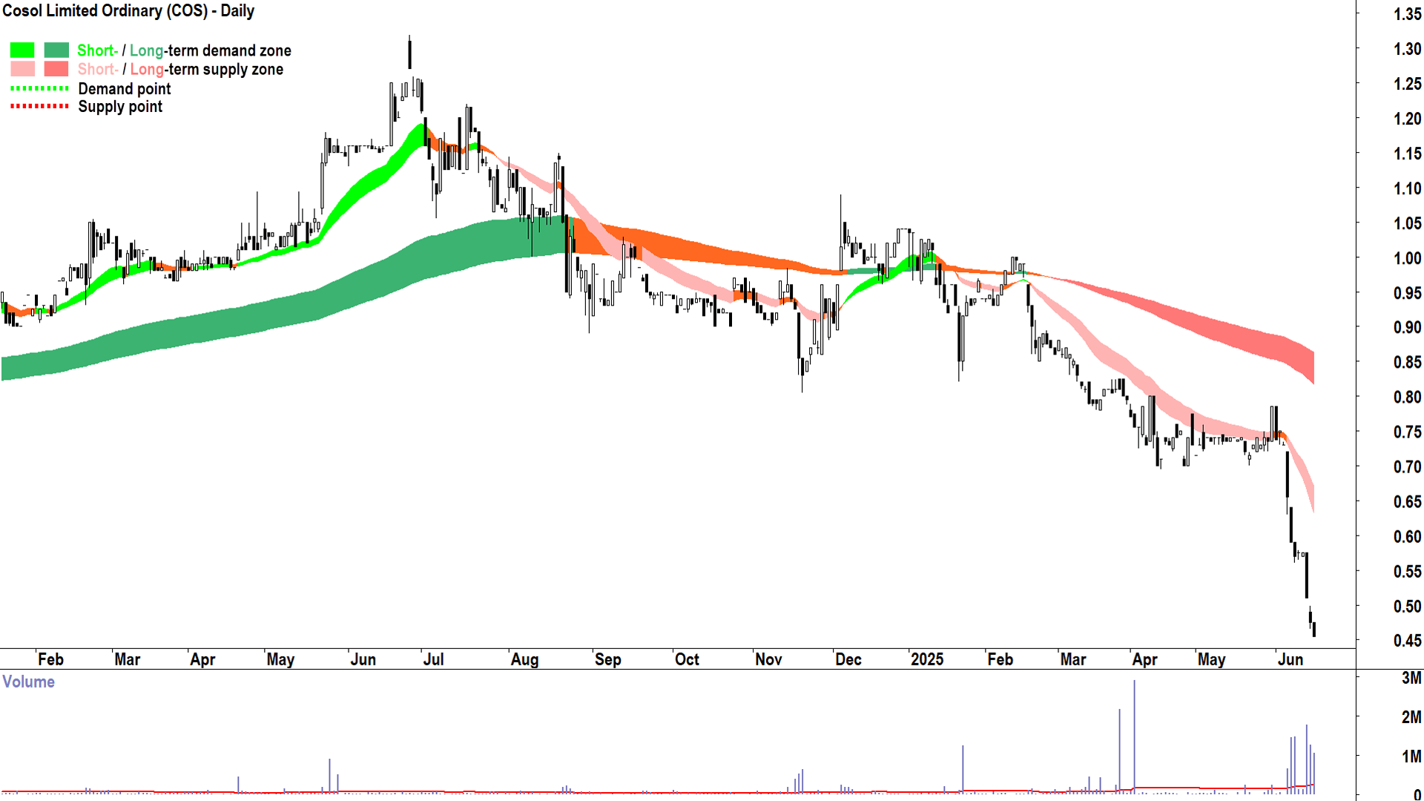The height and width of the screenshot is (801, 1424).
Task: Click the Oct month label on time axis
Action: 687,659
